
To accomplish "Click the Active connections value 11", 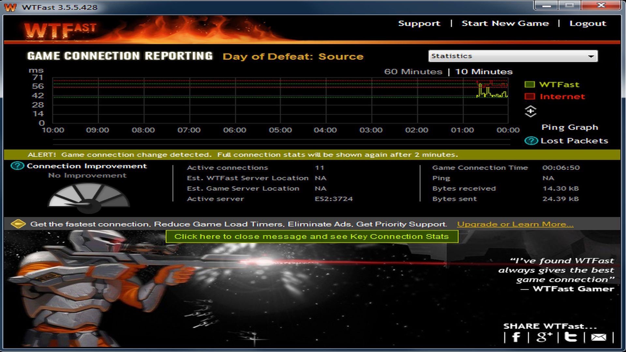I will point(320,168).
